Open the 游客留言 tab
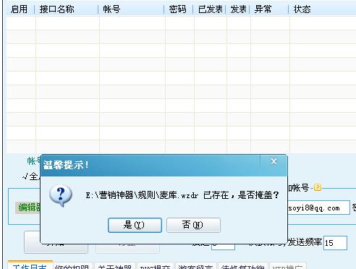 coord(196,266)
